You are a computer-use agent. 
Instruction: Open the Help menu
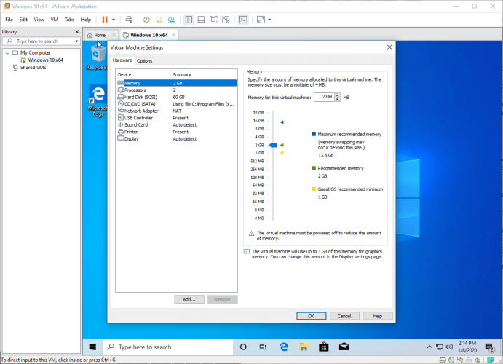tap(86, 20)
